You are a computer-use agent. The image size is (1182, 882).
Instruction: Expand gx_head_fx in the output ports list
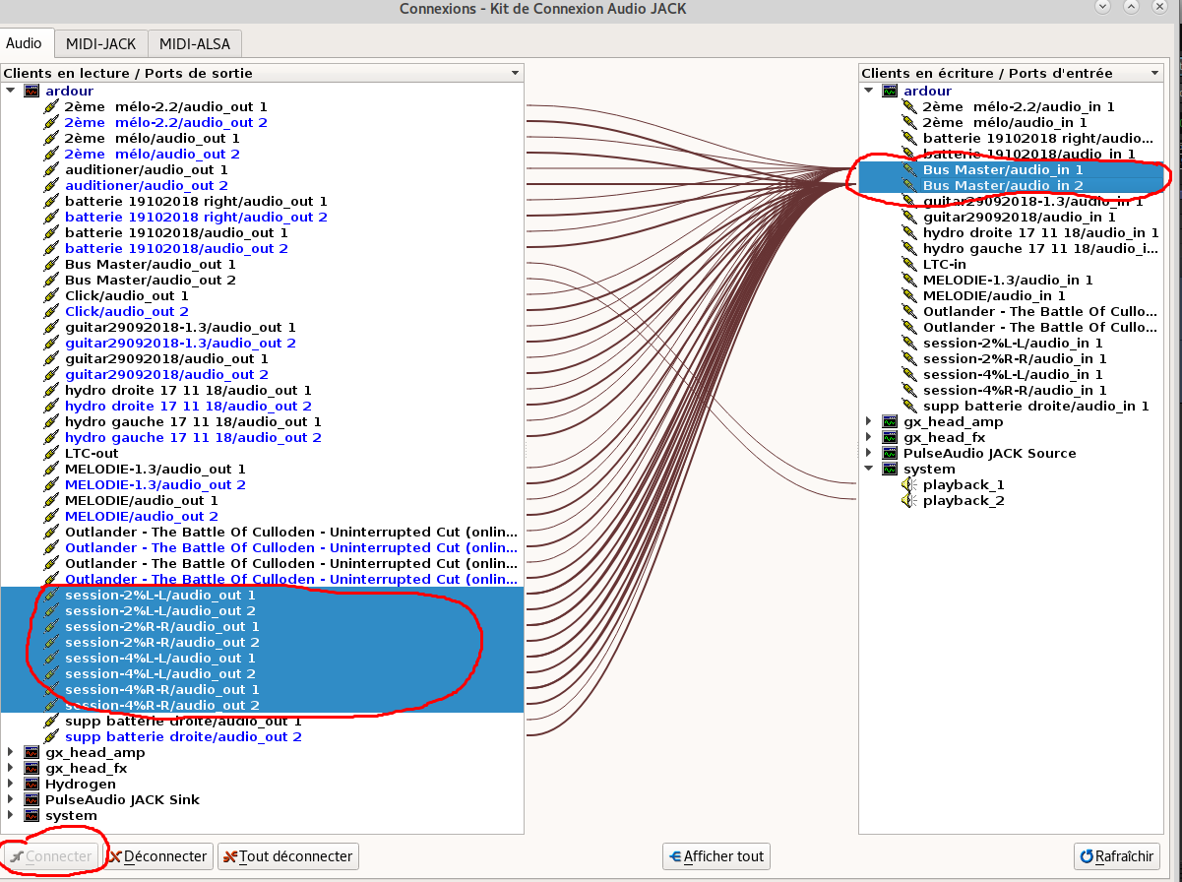(11, 768)
